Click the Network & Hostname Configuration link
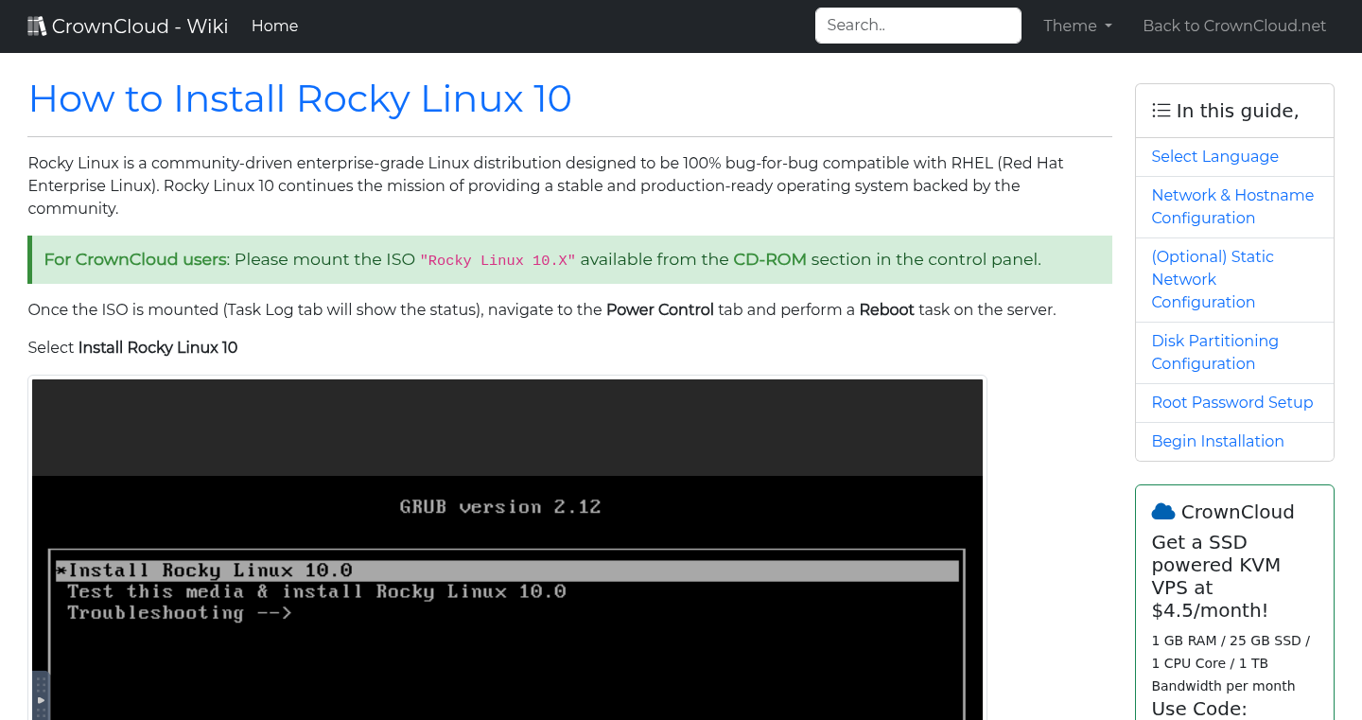1362x720 pixels. [x=1232, y=205]
